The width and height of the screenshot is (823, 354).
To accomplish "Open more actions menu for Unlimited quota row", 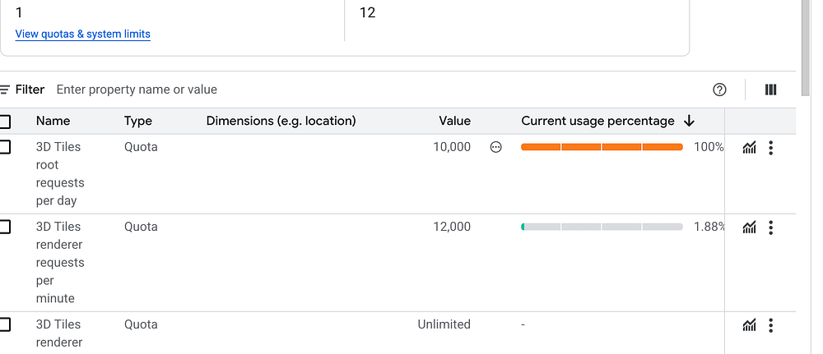I will 770,325.
